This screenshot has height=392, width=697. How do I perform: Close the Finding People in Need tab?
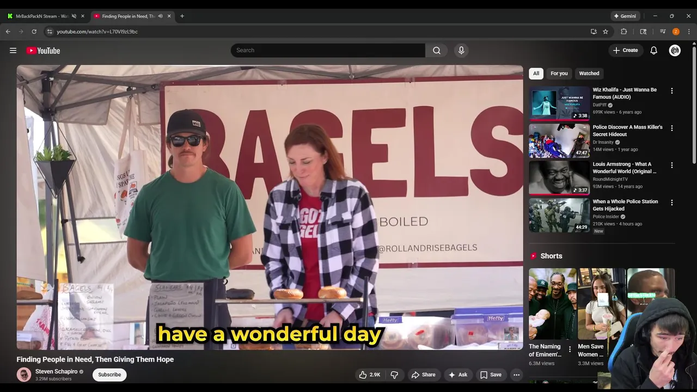(169, 16)
